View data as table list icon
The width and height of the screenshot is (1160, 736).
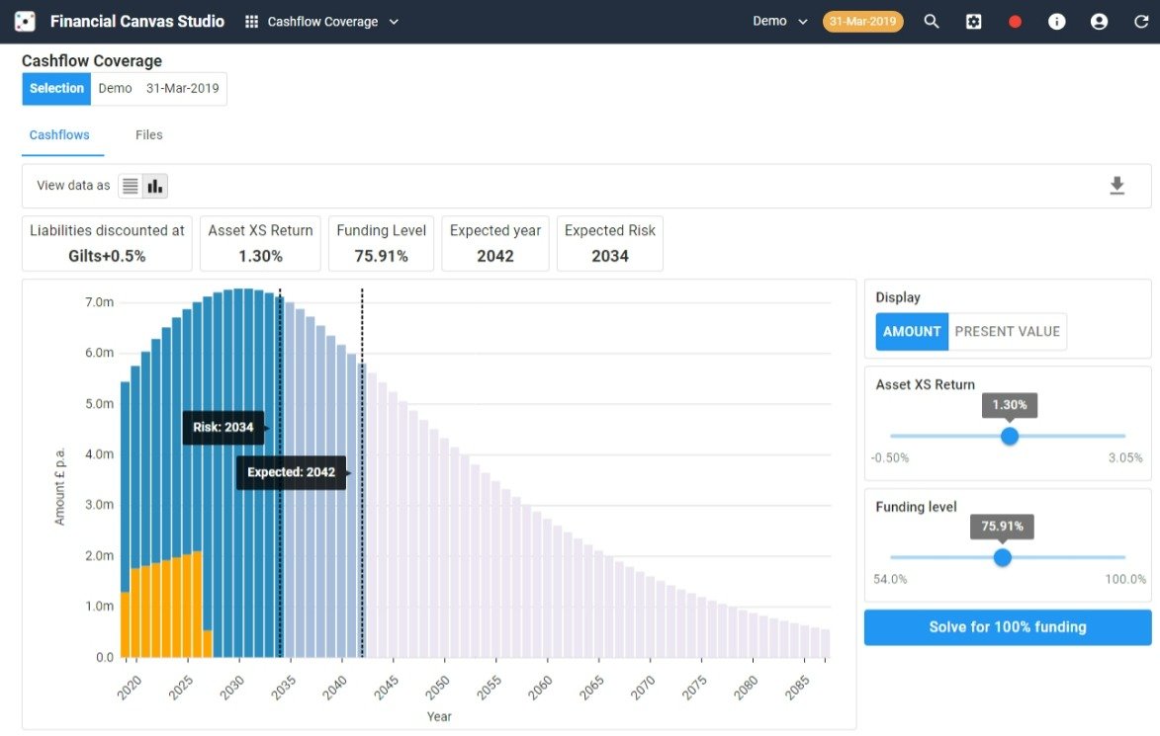click(131, 186)
